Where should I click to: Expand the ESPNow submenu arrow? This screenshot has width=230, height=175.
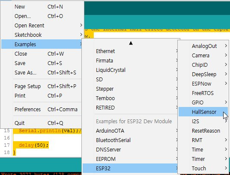pos(226,83)
